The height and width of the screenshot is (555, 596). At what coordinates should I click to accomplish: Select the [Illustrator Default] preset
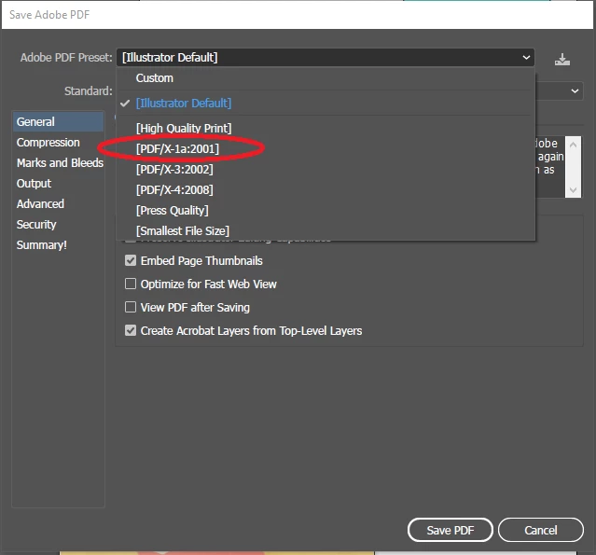326,103
